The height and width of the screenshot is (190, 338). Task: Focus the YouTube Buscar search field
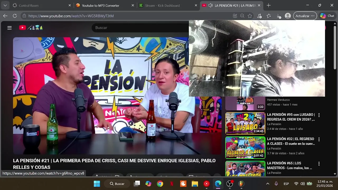140,28
